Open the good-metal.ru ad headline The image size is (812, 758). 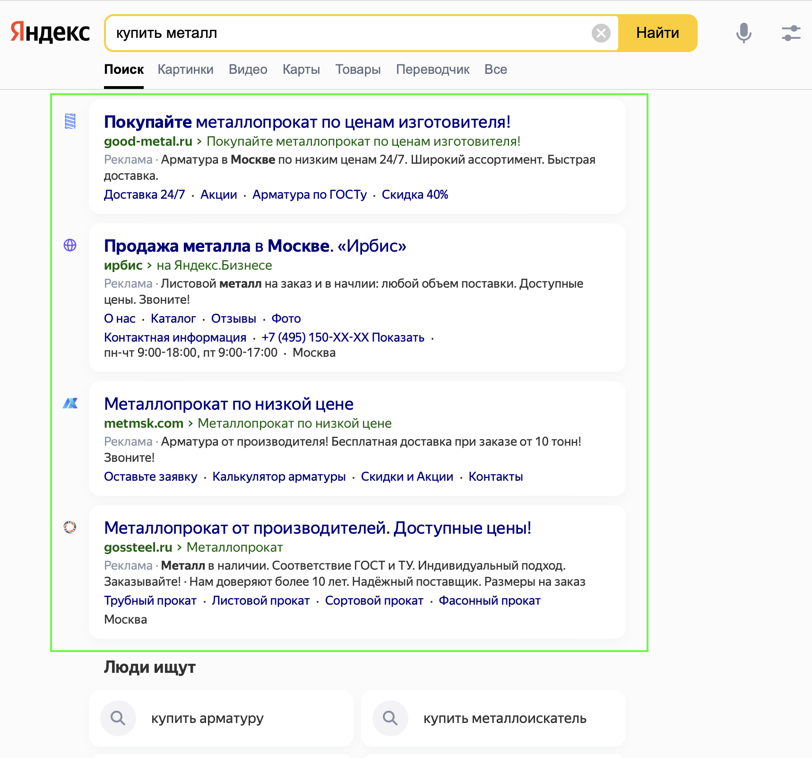(307, 122)
